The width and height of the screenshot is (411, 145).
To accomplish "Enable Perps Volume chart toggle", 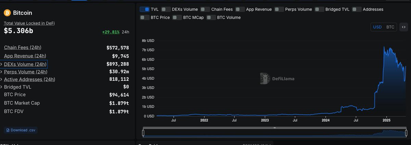I will (279, 10).
